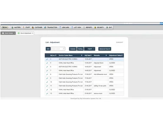163x122 pixels.
Task: Expand the Export dropdown
Action: (90, 49)
